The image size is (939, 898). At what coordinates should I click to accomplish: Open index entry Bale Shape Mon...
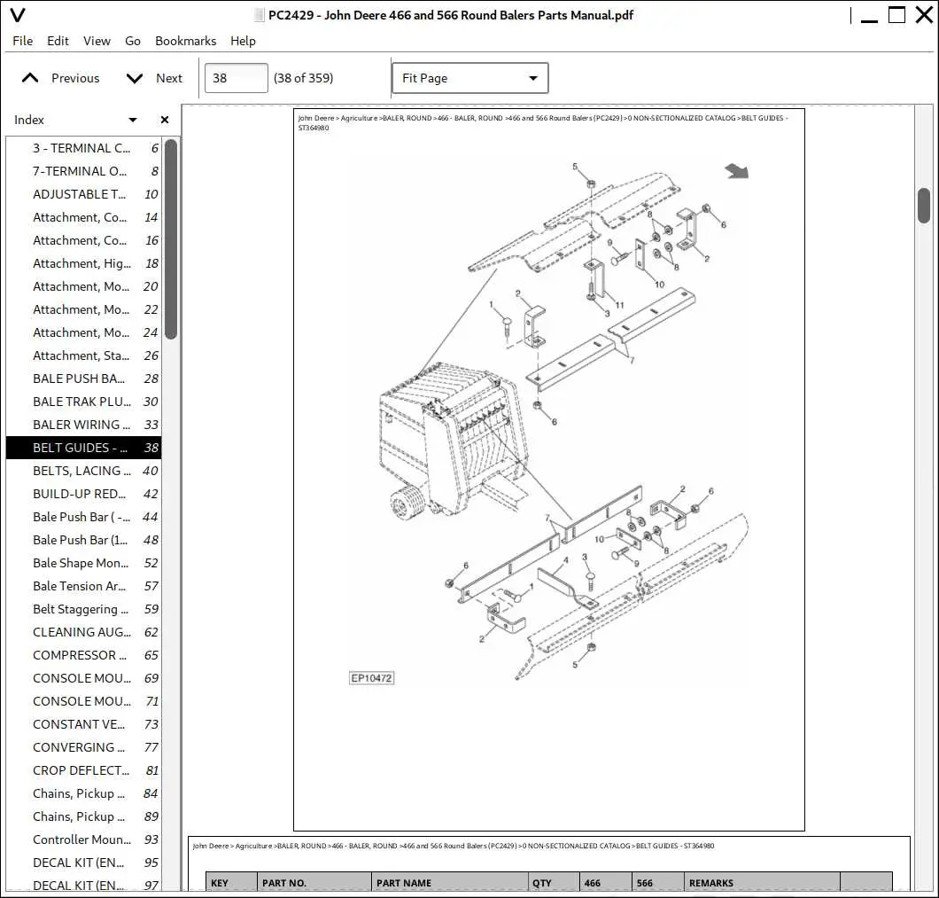[84, 564]
